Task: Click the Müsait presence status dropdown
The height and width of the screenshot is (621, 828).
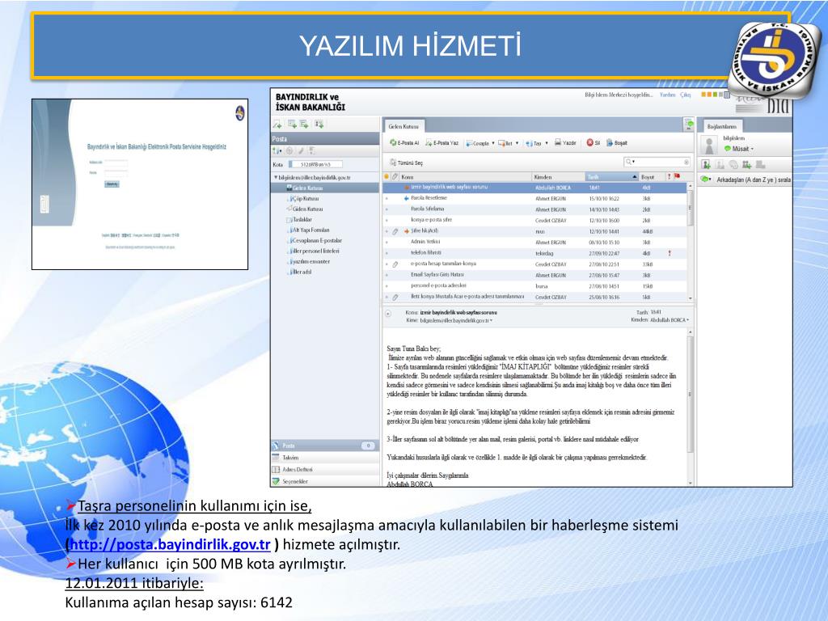Action: click(x=739, y=149)
